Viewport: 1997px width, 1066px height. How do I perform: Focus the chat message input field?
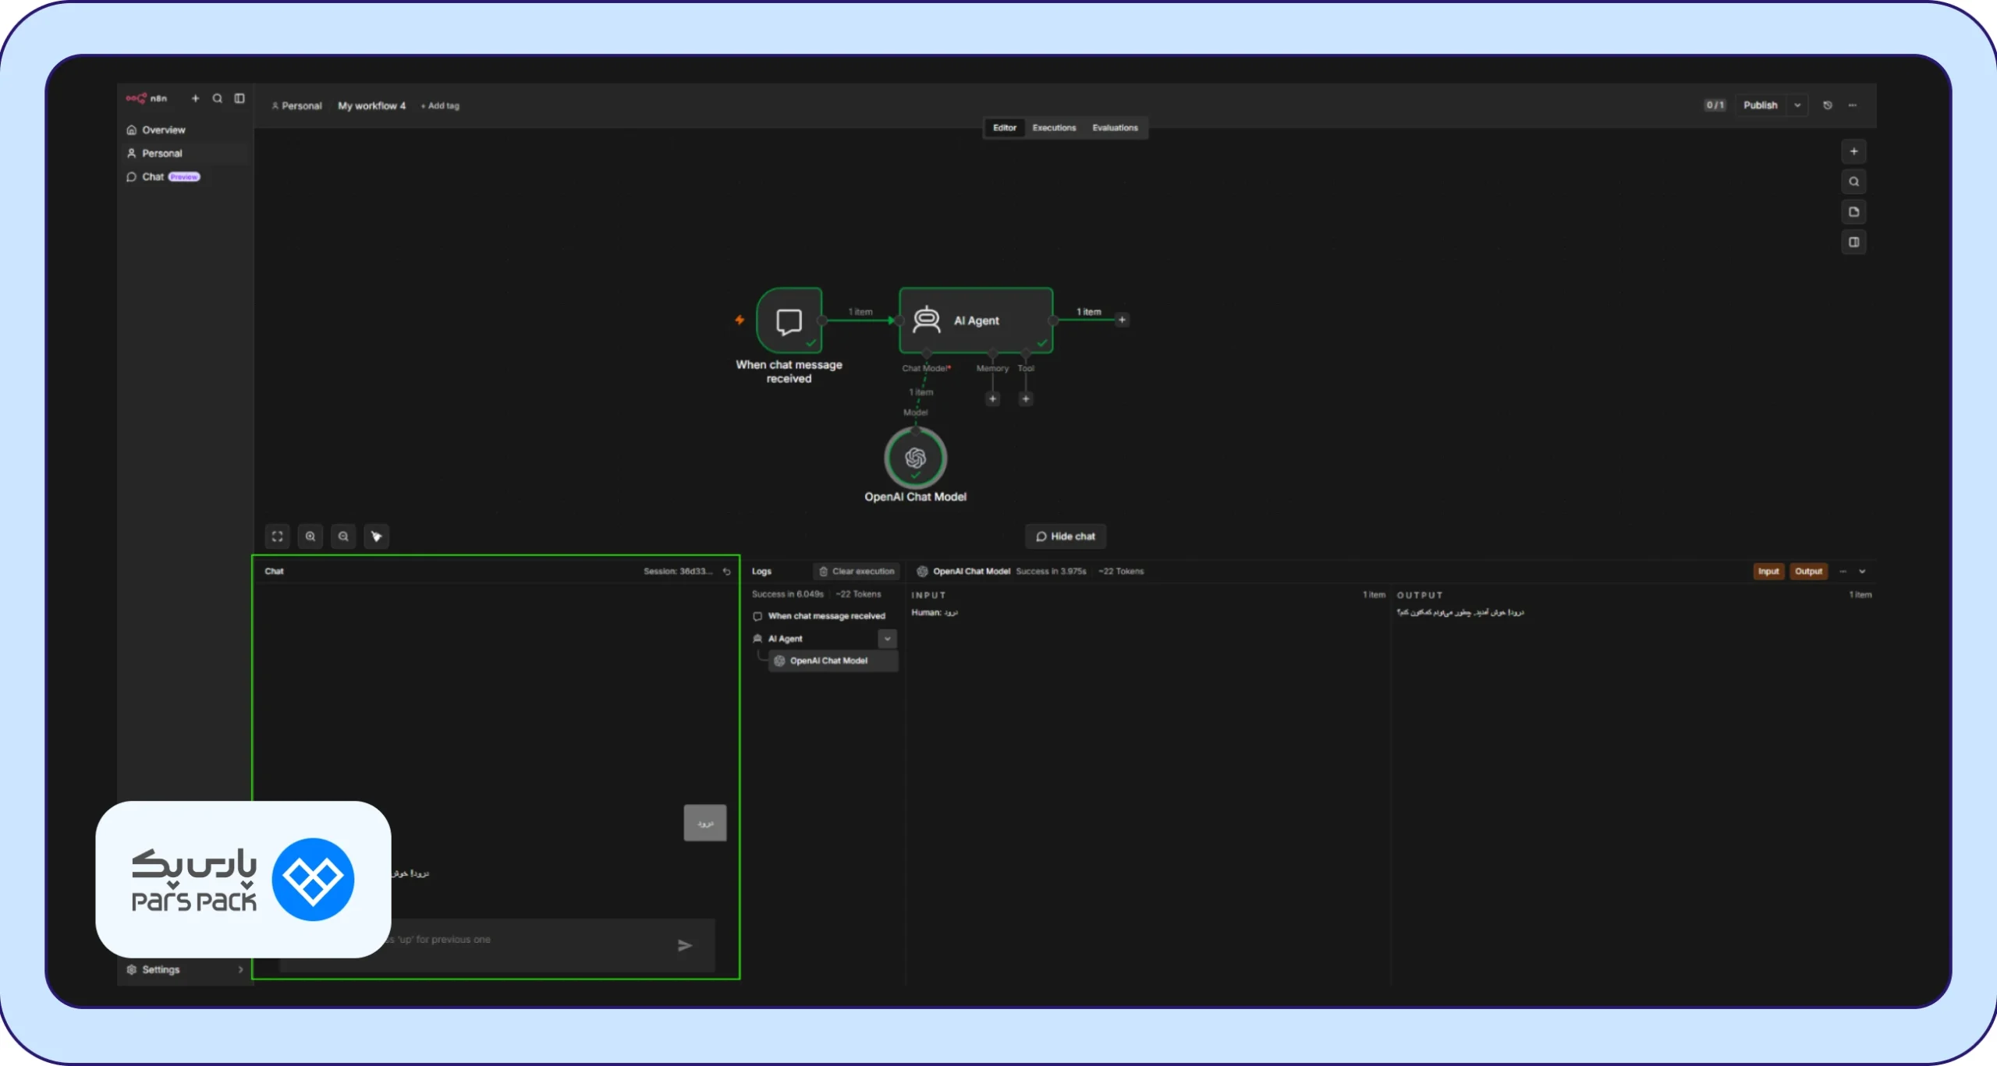497,945
